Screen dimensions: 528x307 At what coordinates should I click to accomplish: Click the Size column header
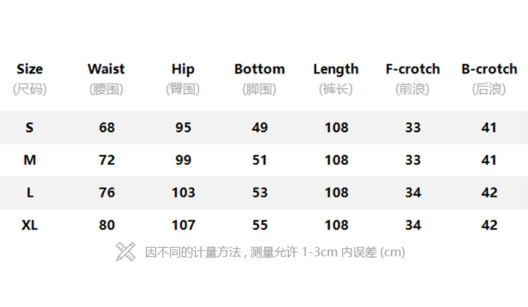click(x=29, y=69)
